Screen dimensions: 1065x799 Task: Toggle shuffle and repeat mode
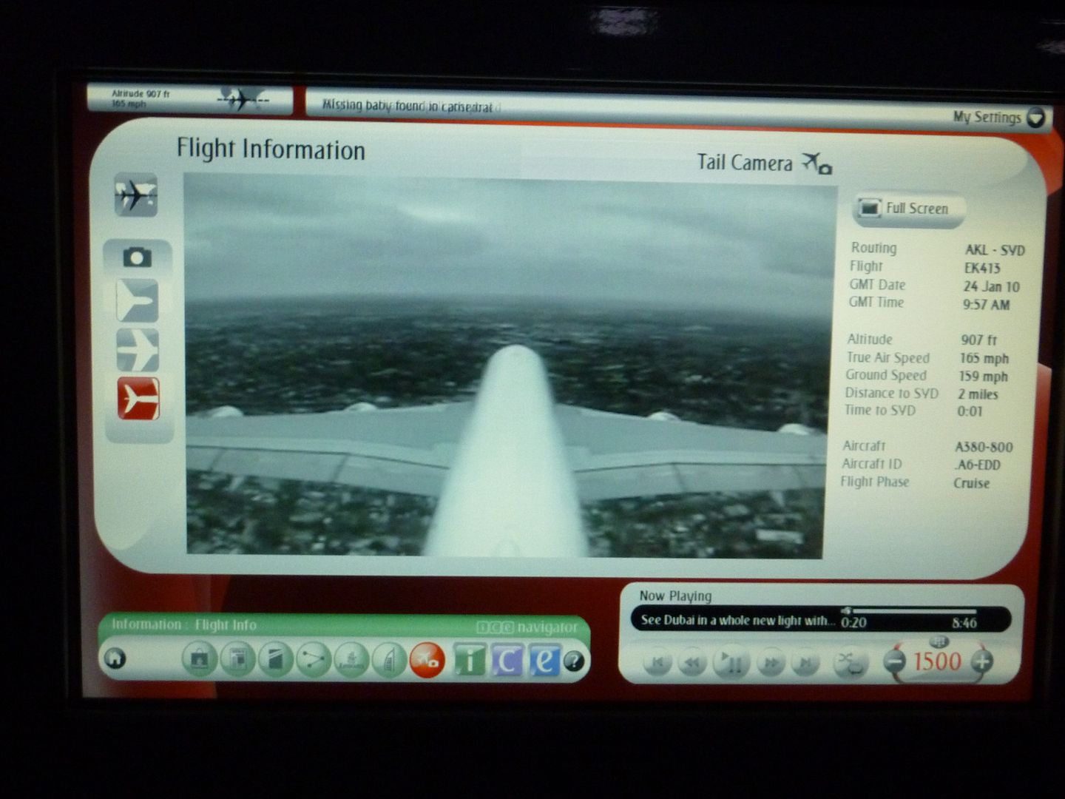click(850, 663)
